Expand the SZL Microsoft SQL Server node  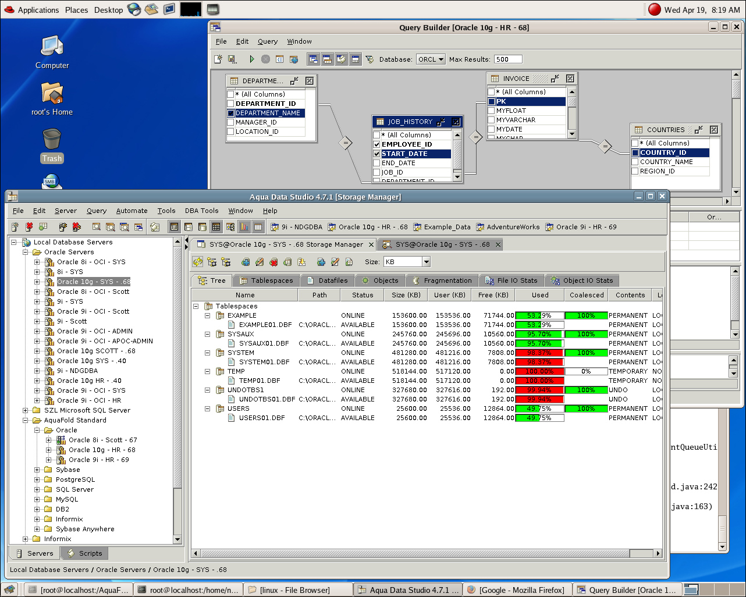tap(26, 410)
